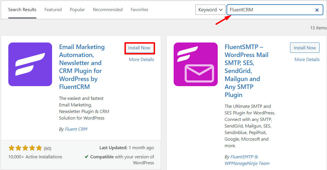Click the FluentCRM purple plugin icon
This screenshot has height=170, width=327.
coord(30,64)
